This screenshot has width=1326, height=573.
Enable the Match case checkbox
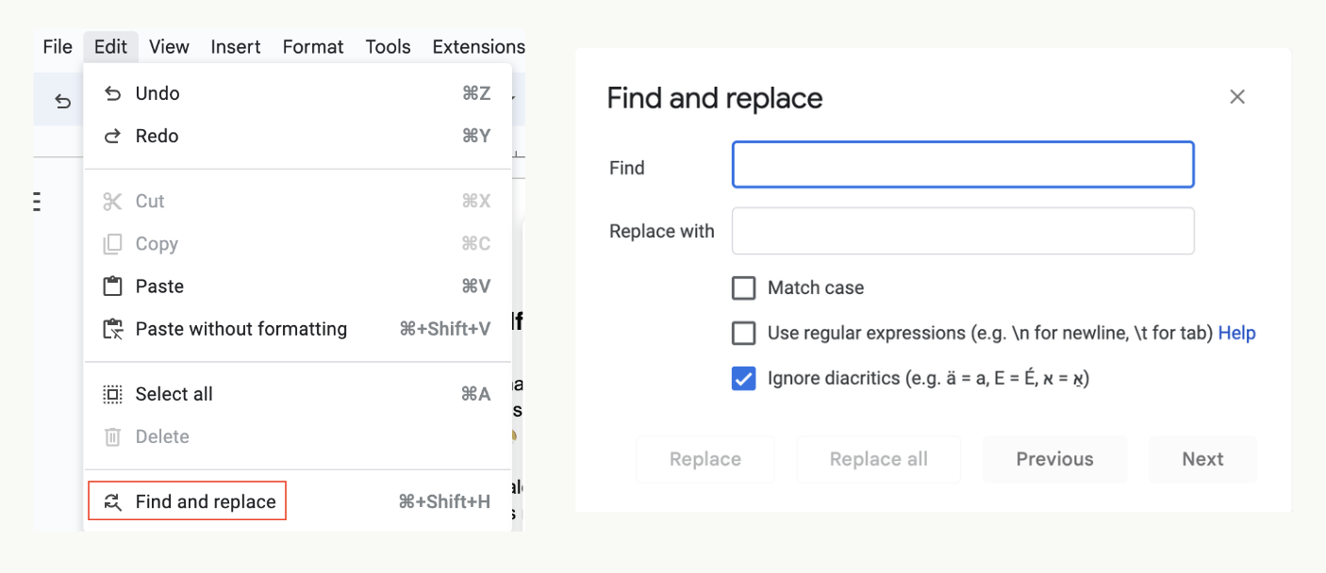[744, 288]
